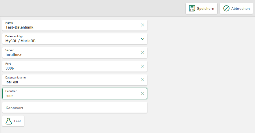Screen dimensions: 255x133
Task: Click the floppy disk save icon
Action: pyautogui.click(x=192, y=8)
